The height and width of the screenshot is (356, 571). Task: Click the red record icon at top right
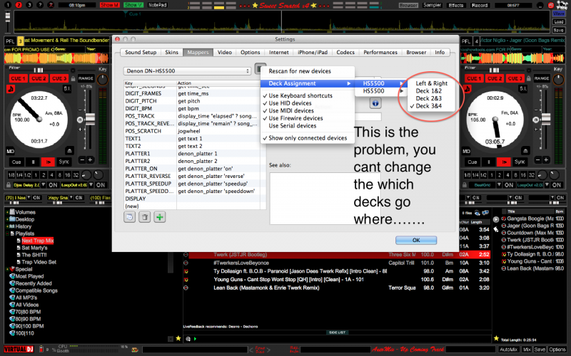pyautogui.click(x=550, y=6)
